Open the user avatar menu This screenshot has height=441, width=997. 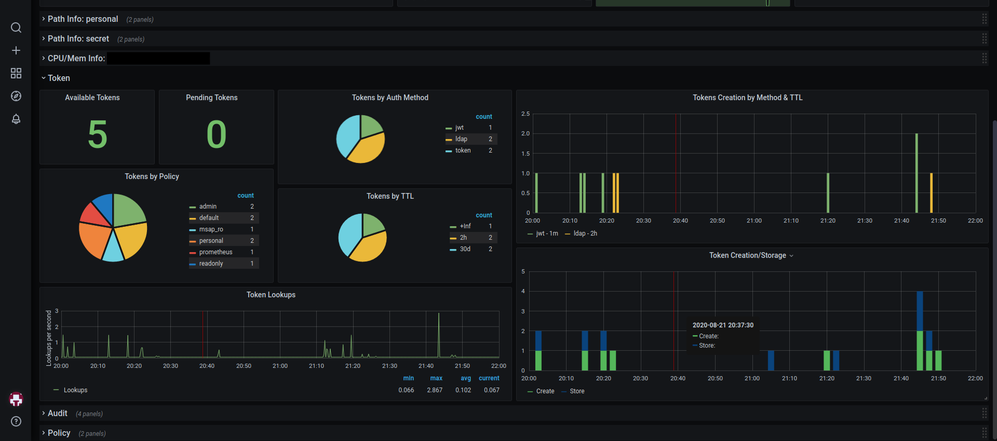click(16, 399)
